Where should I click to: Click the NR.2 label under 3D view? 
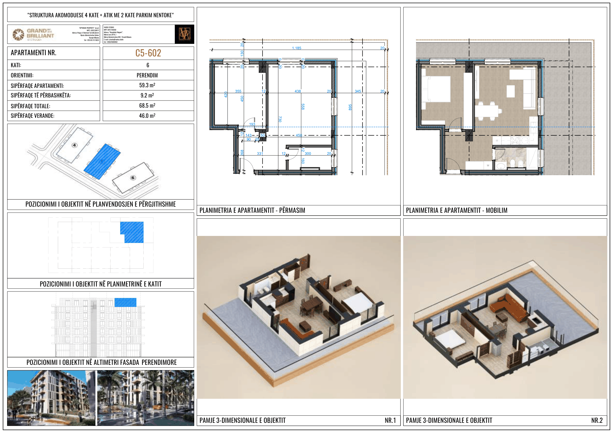click(x=597, y=420)
